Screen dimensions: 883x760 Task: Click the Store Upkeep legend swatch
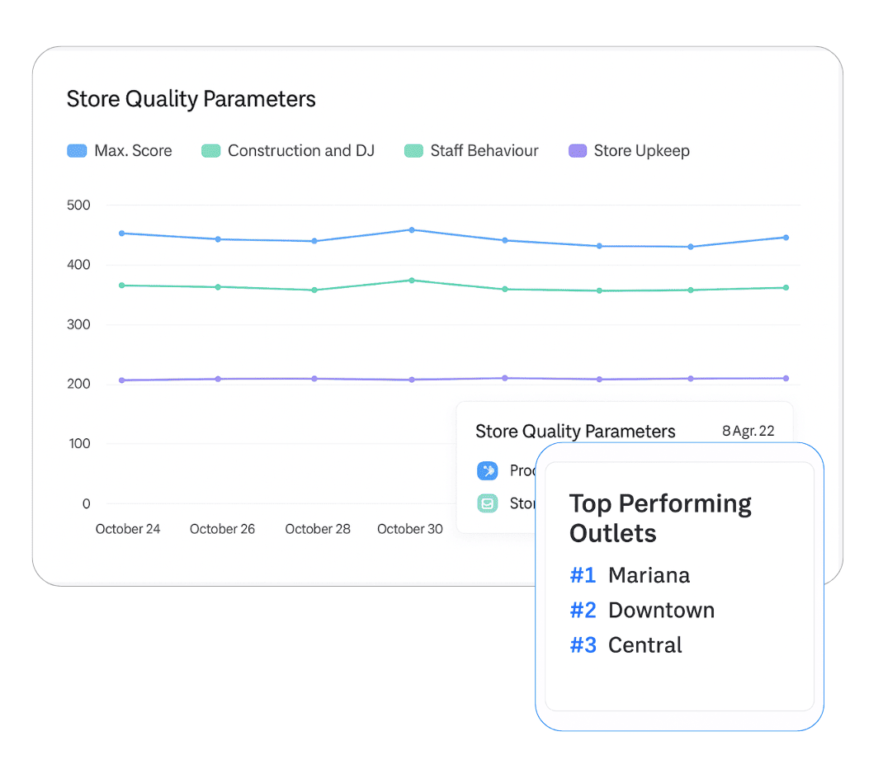[x=576, y=150]
